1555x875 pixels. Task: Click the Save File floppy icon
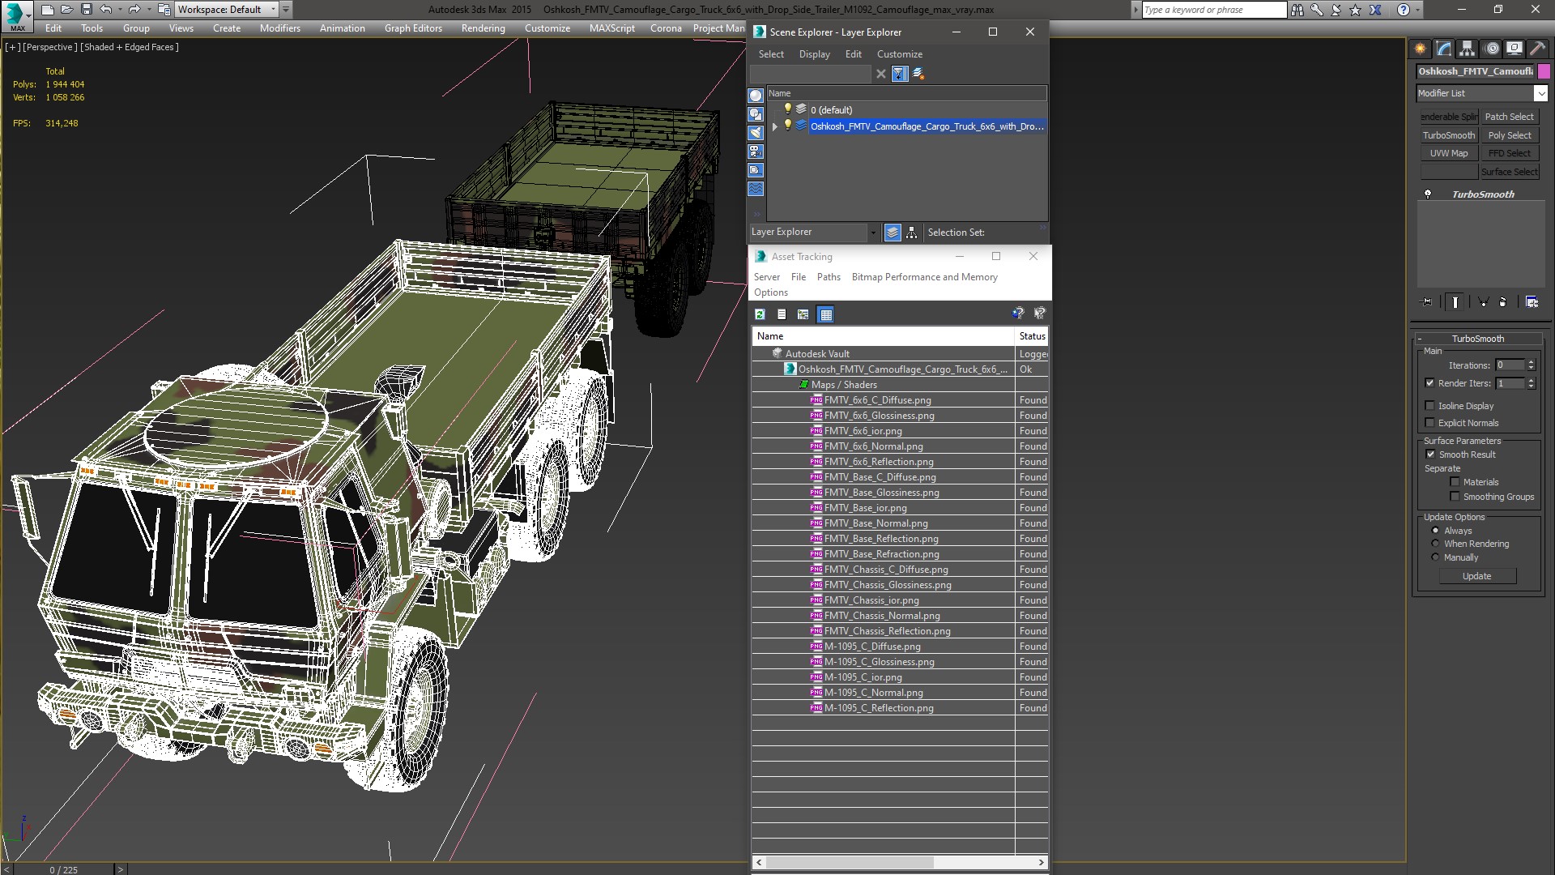(x=86, y=10)
